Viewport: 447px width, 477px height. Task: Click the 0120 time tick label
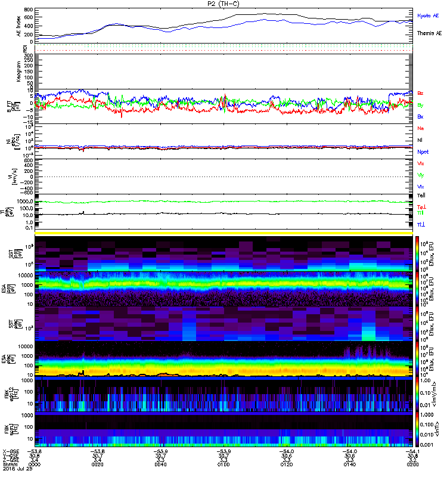[x=287, y=464]
